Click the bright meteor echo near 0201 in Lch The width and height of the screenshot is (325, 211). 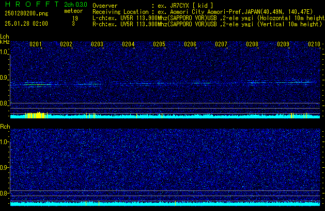pos(38,84)
